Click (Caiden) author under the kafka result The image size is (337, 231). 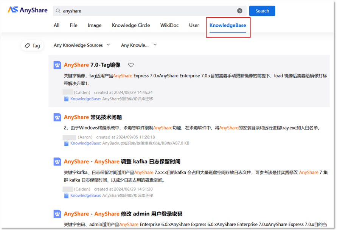pyautogui.click(x=82, y=189)
